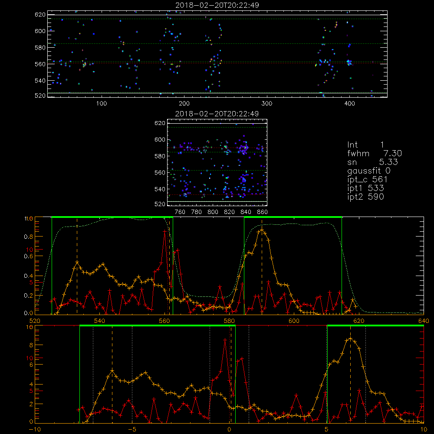Click x-axis label 640 on third plot
This screenshot has width=434, height=434.
(x=424, y=321)
